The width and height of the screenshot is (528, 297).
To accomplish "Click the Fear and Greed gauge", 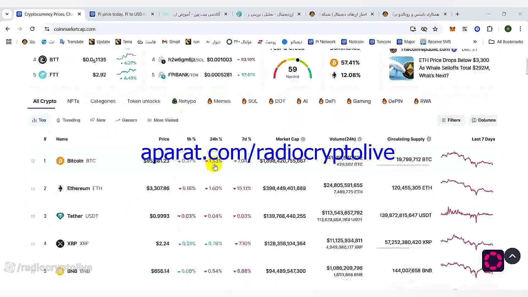I will [293, 69].
